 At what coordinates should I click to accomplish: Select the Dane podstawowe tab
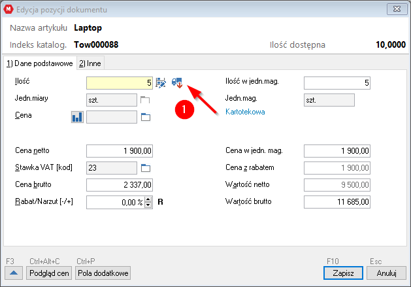[39, 63]
